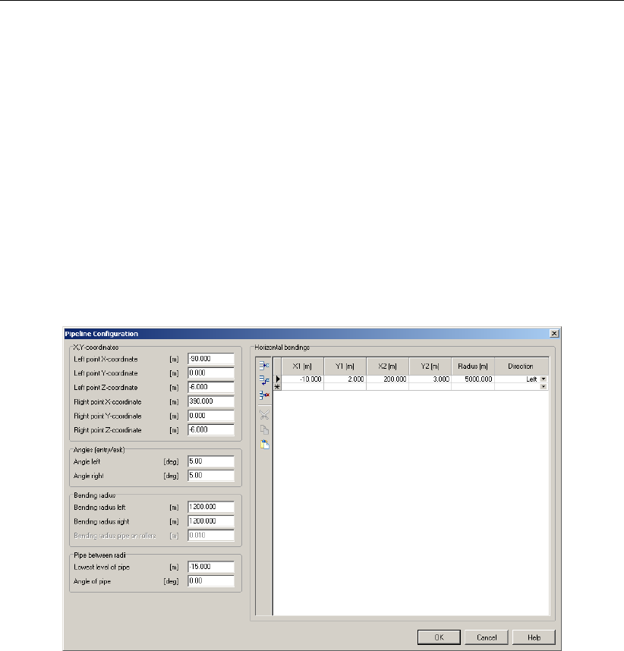Open the Direction dropdown in the empty row
Screen dimensions: 624x651
tap(543, 386)
